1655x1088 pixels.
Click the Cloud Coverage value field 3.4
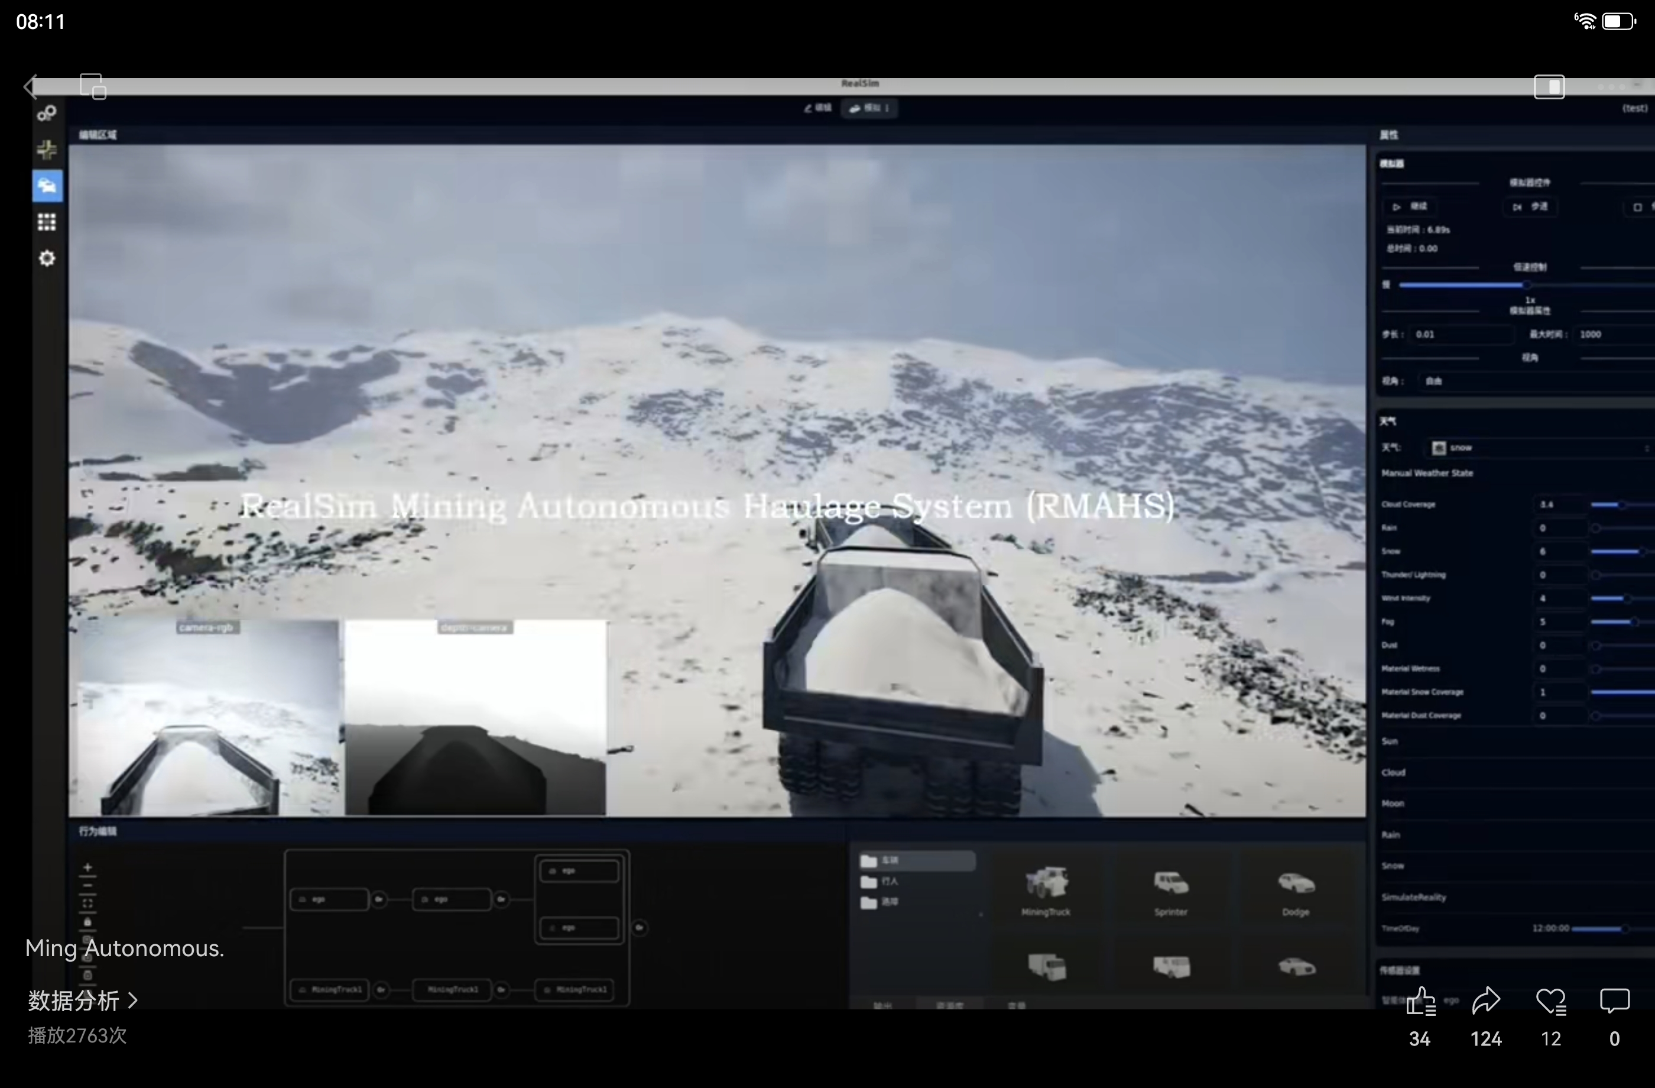[1559, 504]
